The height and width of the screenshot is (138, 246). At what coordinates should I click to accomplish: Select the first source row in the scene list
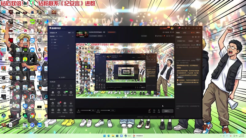coord(62,40)
